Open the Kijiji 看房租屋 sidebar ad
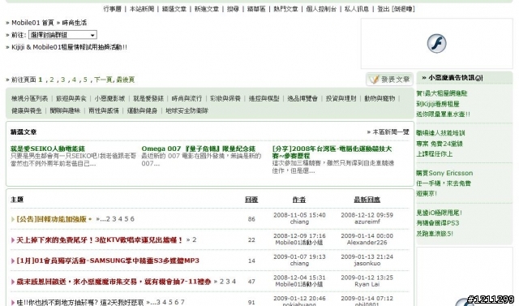Viewport: 519px width, 306px height. click(443, 104)
